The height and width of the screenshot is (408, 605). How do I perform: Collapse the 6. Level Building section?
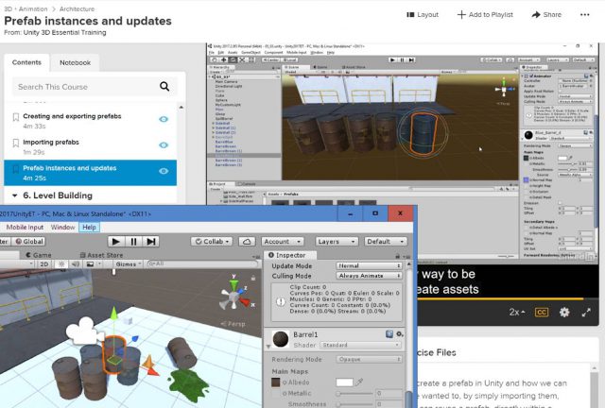tap(15, 195)
